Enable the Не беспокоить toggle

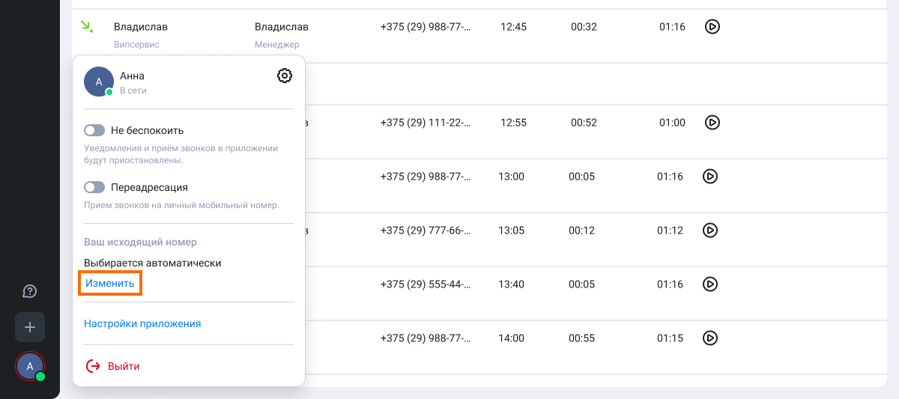coord(94,130)
